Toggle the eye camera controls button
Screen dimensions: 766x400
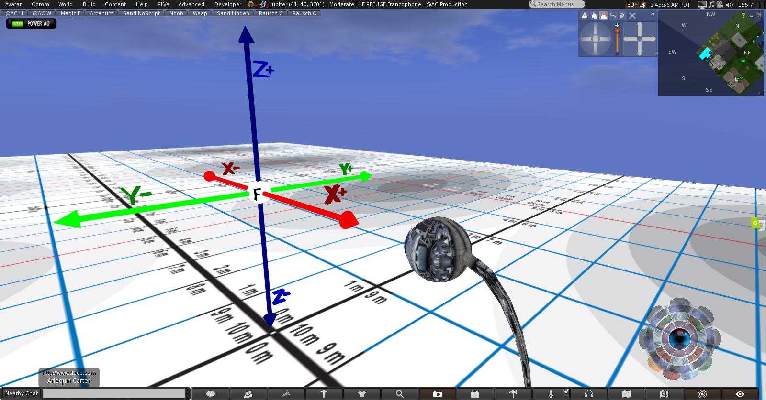click(x=740, y=394)
